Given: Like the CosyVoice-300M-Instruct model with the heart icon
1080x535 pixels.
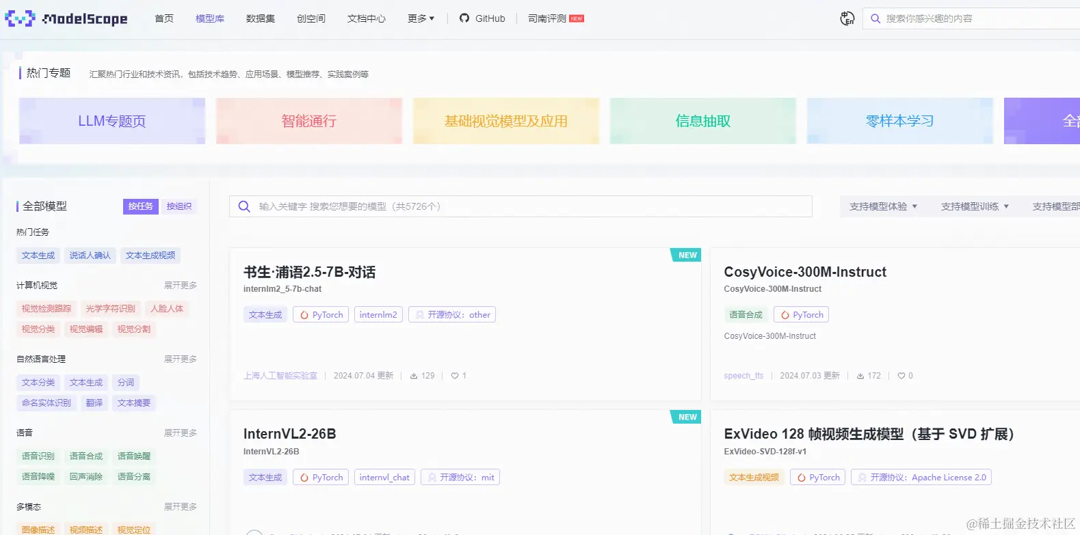Looking at the screenshot, I should 901,376.
